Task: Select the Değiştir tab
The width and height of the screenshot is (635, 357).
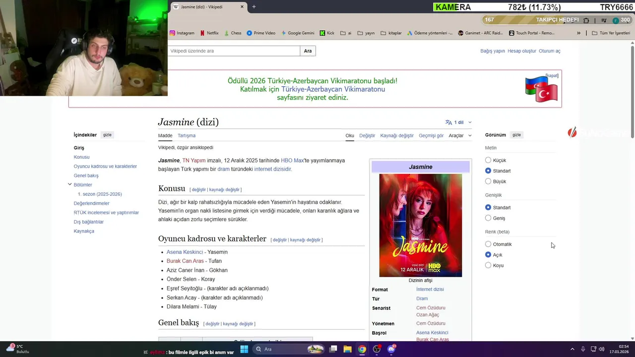Action: 367,135
